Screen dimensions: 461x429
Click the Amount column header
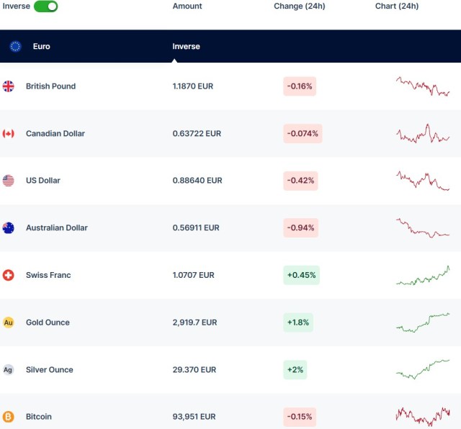[x=187, y=6]
